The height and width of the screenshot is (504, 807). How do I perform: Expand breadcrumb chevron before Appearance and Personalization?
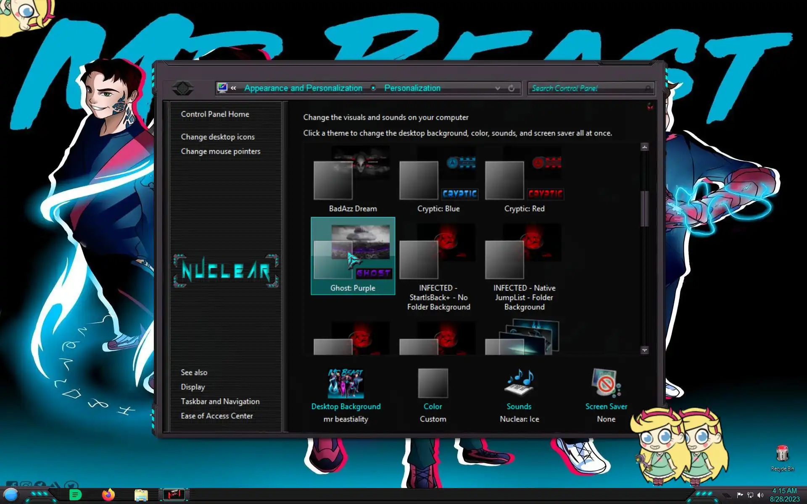click(233, 88)
